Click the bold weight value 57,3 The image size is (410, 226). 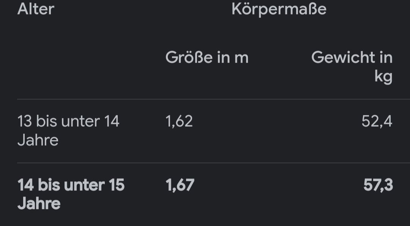[378, 185]
